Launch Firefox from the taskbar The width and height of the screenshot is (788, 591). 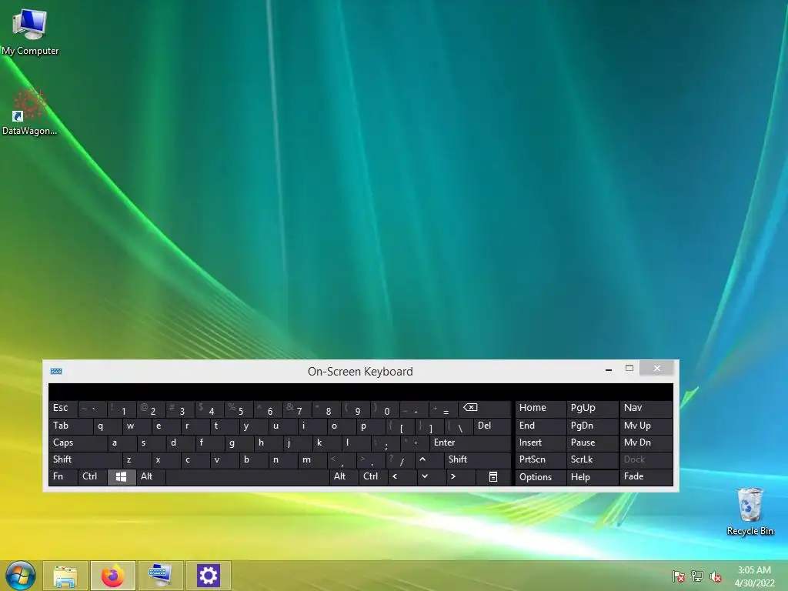coord(112,576)
